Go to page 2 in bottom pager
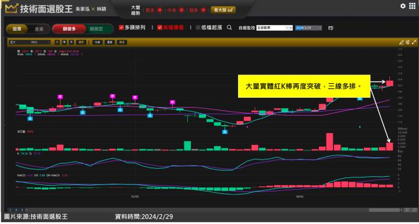This screenshot has height=224, width=419. (x=16, y=210)
